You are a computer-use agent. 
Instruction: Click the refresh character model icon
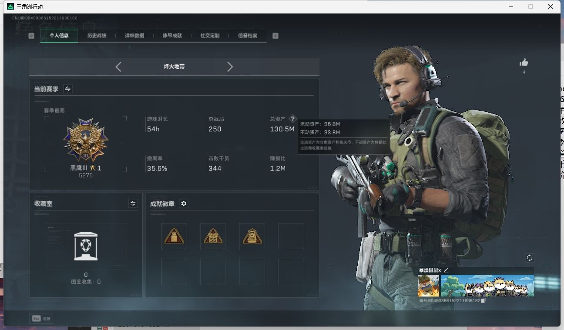click(529, 258)
